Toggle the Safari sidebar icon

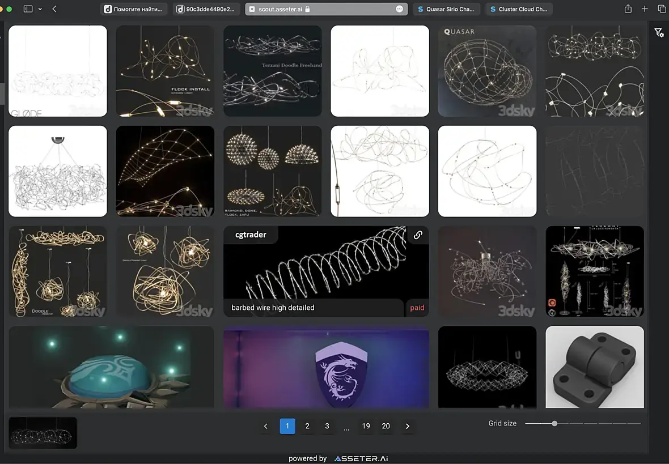28,9
